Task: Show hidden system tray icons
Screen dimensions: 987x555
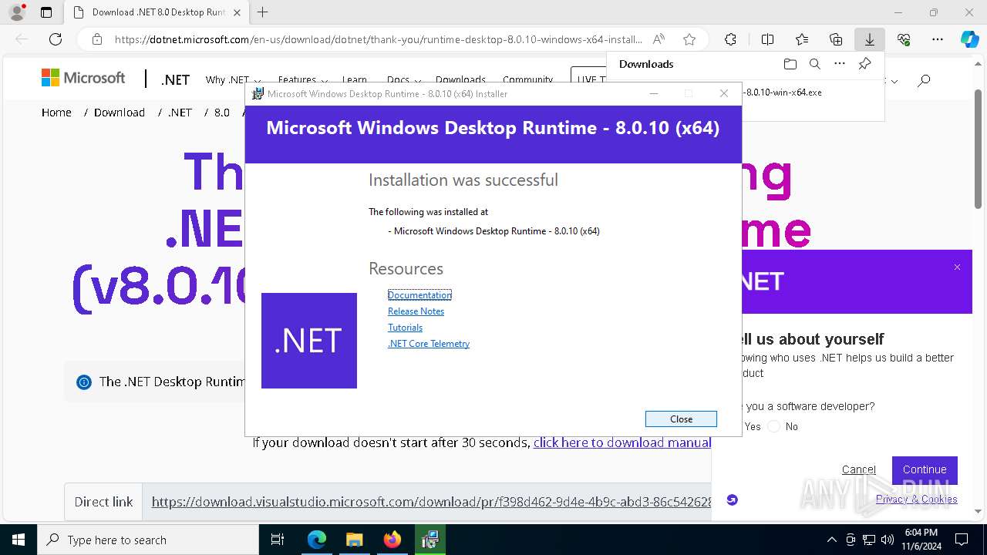Action: click(831, 540)
